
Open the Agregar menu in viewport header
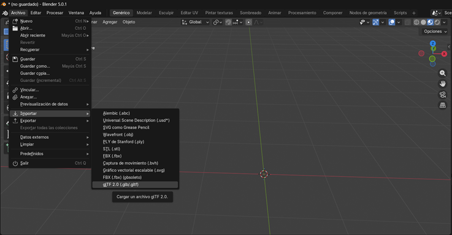[110, 22]
